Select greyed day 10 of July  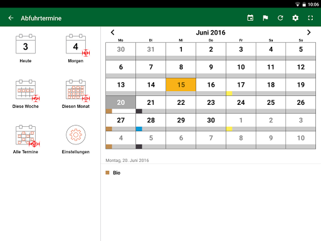[x=301, y=140]
